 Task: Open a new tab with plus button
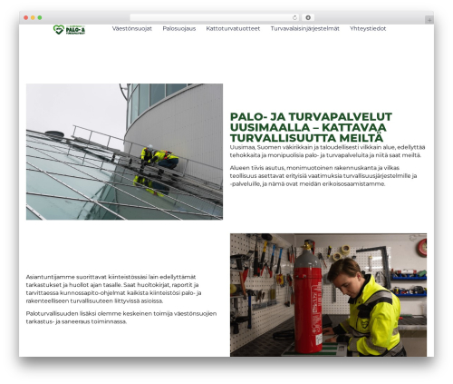coord(429,20)
